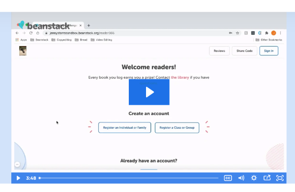Reload the page with the refresh icon
295x192 pixels.
[x=31, y=33]
